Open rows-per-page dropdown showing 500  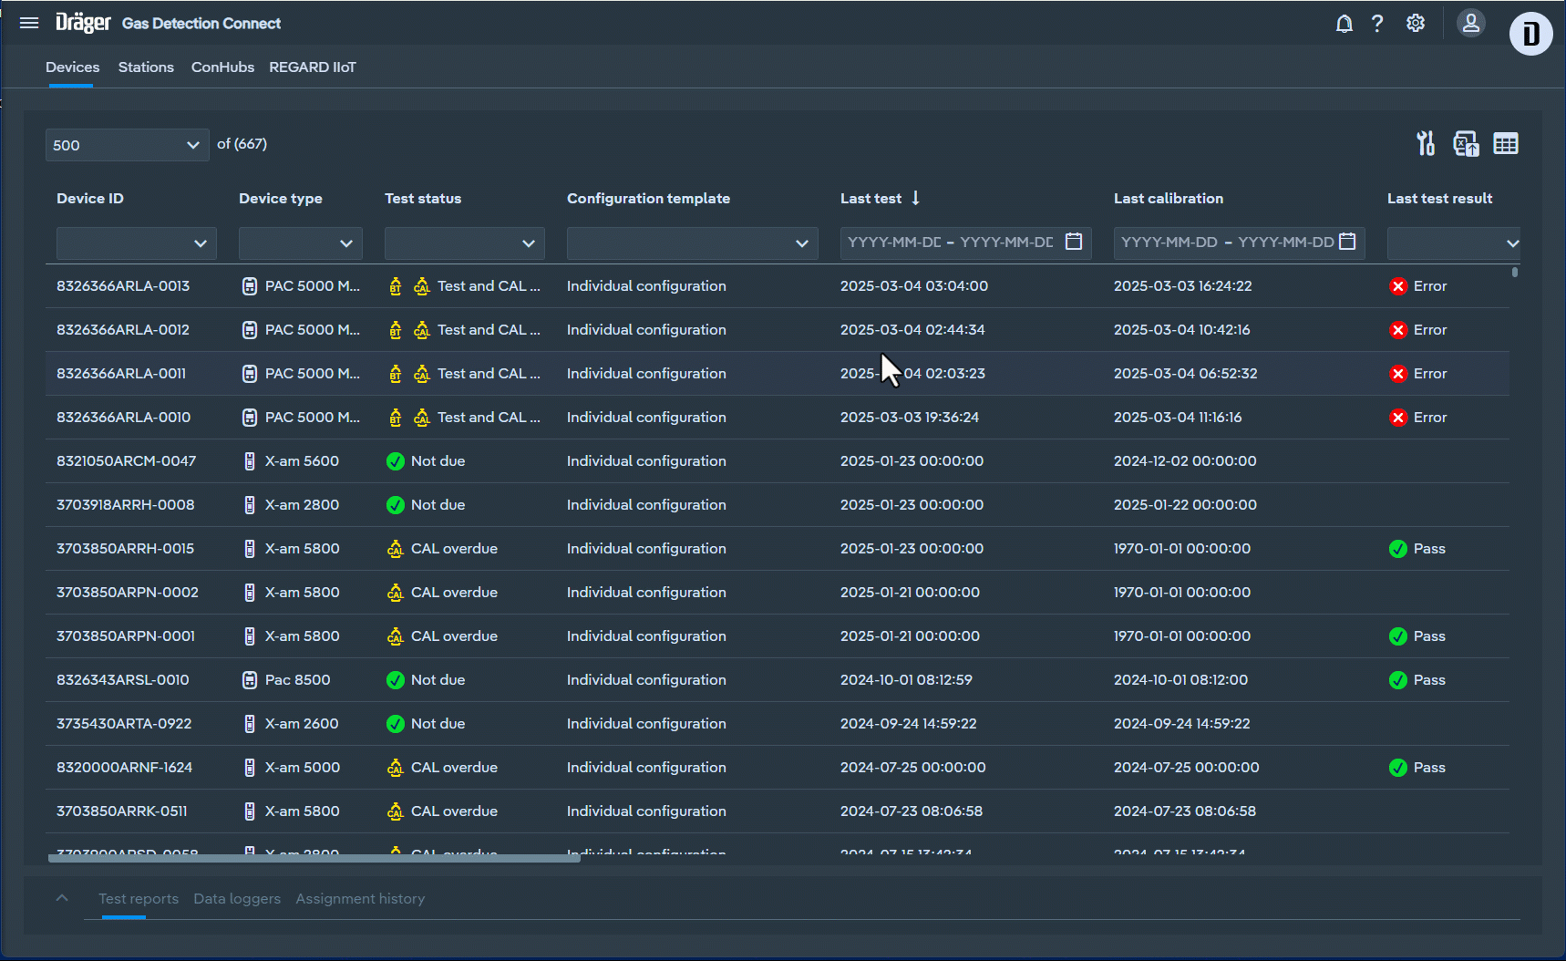click(x=127, y=145)
